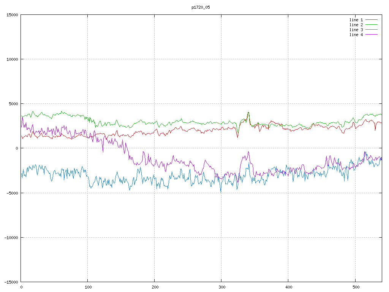Viewport: 389px width, 292px height.
Task: Click the -15000 y-axis tick label
Action: [11, 282]
